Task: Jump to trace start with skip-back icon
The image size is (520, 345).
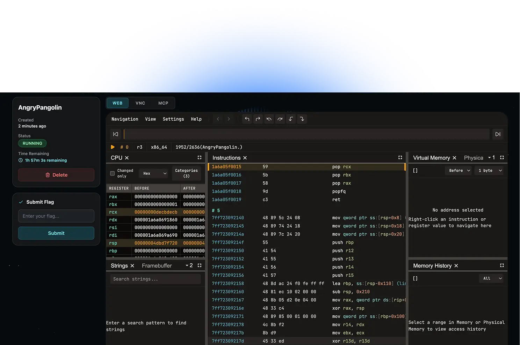Action: pos(116,134)
